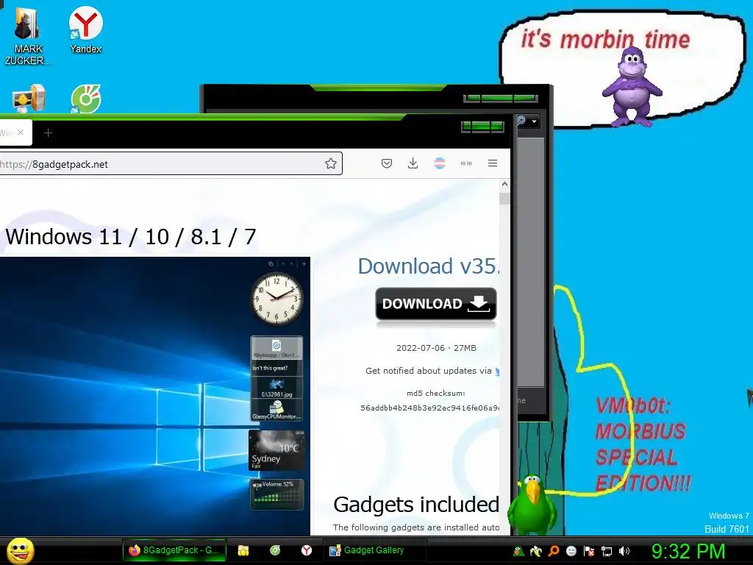Open the green Cốc Cốc desktop shortcut
Image resolution: width=753 pixels, height=565 pixels.
(x=85, y=99)
